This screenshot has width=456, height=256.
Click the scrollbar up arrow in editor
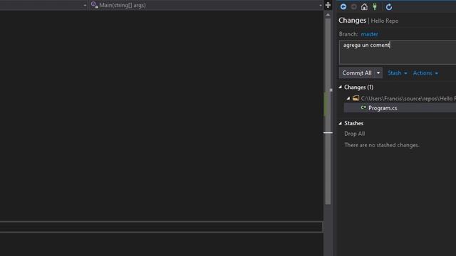coord(328,14)
